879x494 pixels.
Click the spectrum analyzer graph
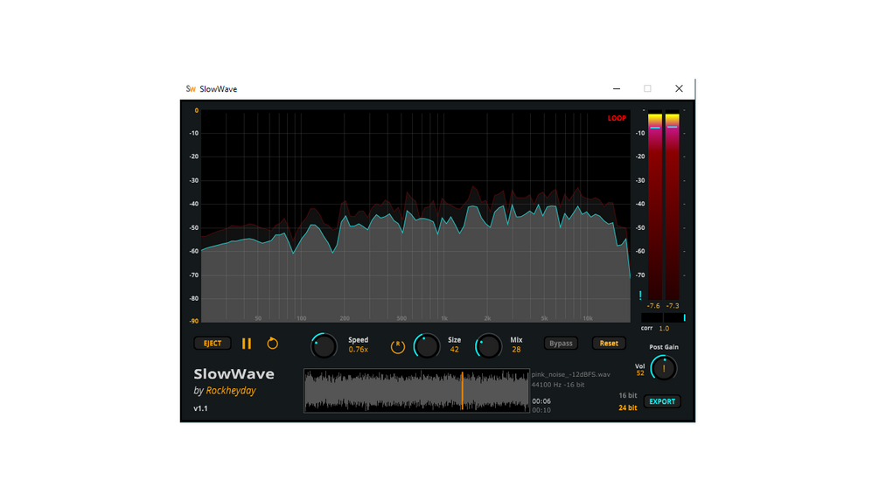pyautogui.click(x=415, y=216)
